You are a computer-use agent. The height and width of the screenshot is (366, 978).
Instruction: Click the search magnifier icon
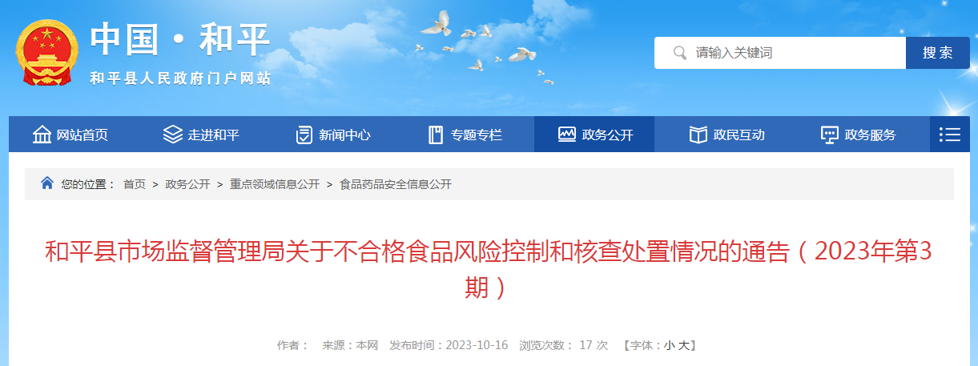tap(679, 53)
